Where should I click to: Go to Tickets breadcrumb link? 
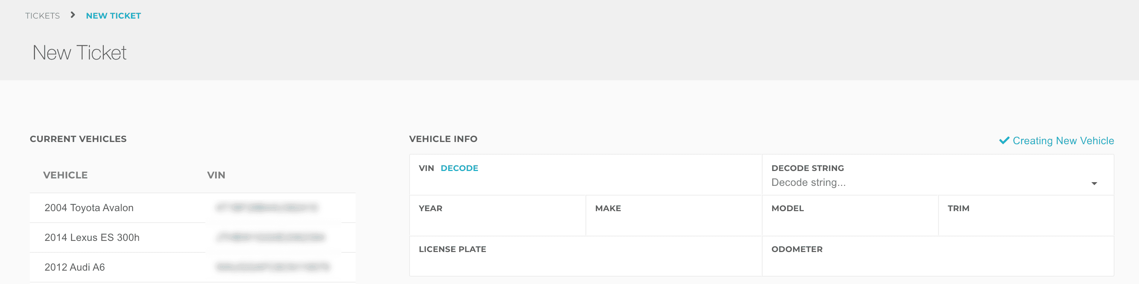42,16
